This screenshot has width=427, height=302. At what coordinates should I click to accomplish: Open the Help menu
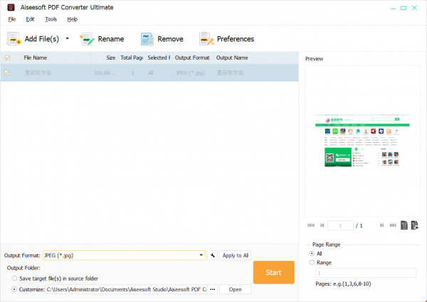(x=72, y=19)
